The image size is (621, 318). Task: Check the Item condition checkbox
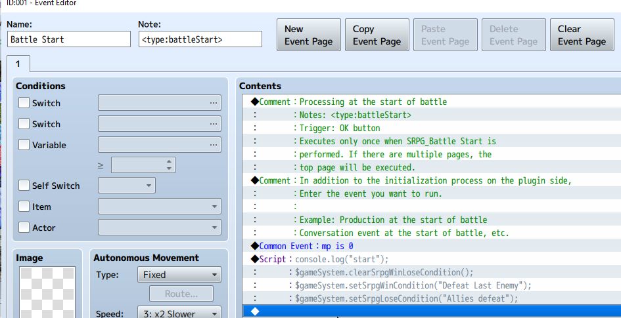[x=24, y=206]
